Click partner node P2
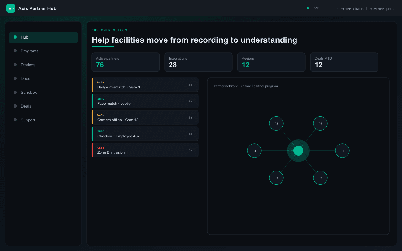 (x=320, y=178)
